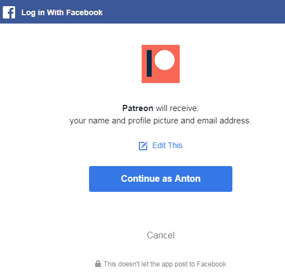
Task: Click white circle inside Patreon logo
Action: [x=165, y=60]
